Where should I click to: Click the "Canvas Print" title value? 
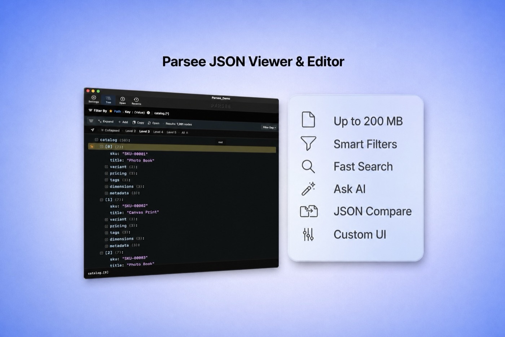[143, 212]
